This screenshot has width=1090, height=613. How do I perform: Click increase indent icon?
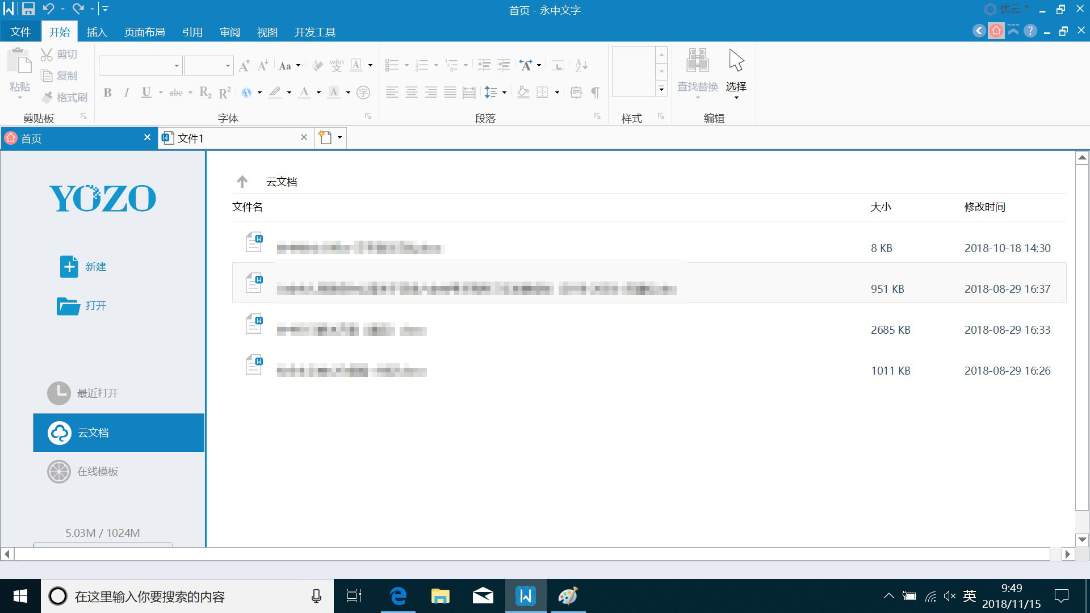pyautogui.click(x=504, y=66)
